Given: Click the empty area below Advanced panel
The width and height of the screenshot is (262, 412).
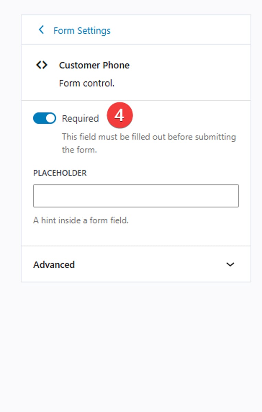Looking at the screenshot, I should coord(136,343).
